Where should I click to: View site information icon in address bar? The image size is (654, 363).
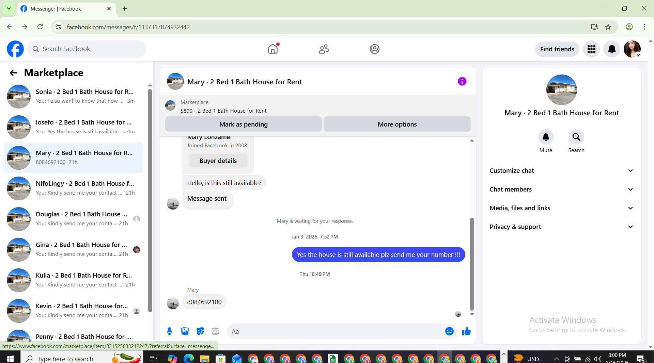(58, 27)
